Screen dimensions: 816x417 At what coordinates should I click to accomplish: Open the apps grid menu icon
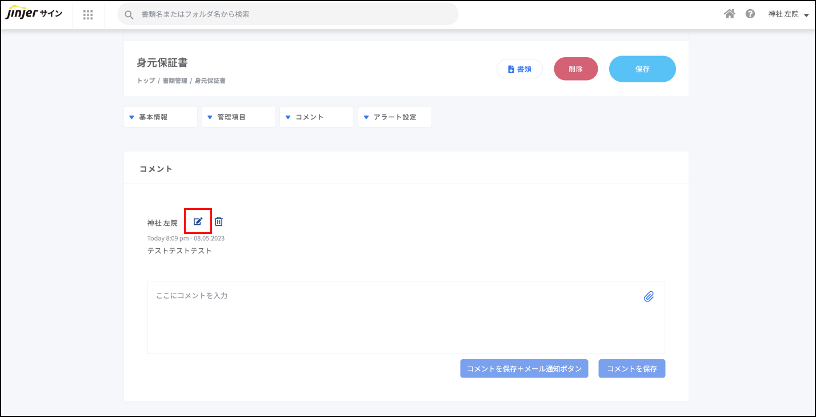[x=88, y=15]
